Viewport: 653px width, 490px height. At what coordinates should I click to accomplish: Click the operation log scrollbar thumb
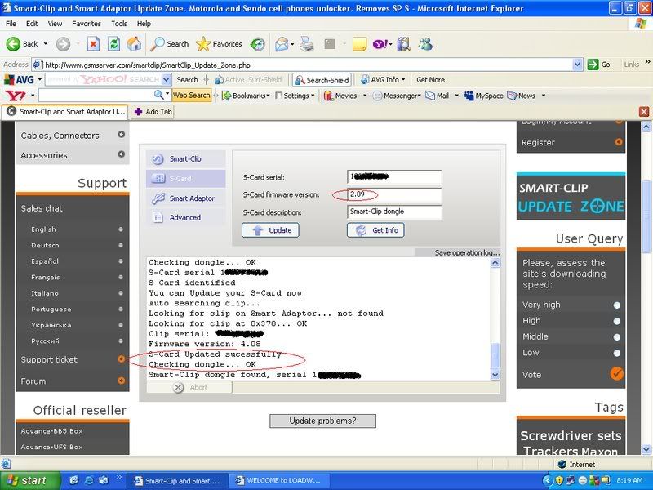pos(495,355)
